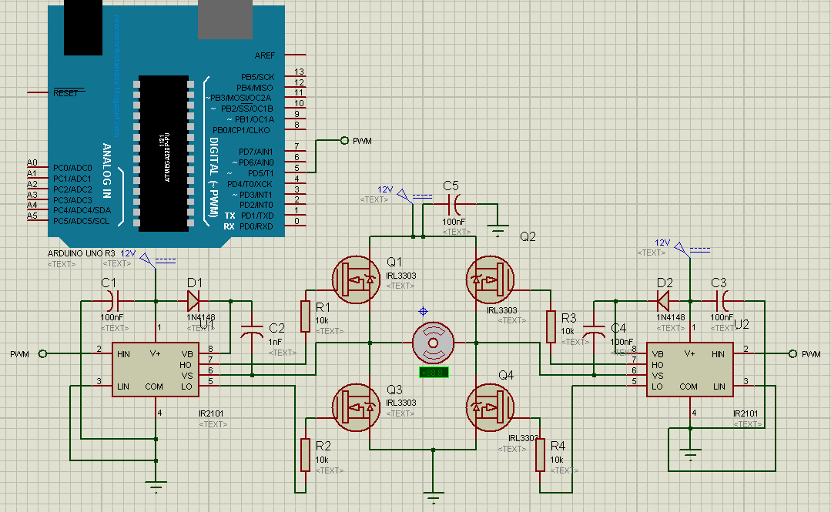This screenshot has height=512, width=831.
Task: Click the PWM input terminal at U1 HIN
Action: (x=43, y=353)
